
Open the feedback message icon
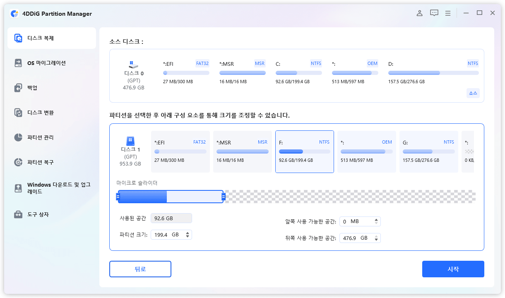(x=434, y=13)
